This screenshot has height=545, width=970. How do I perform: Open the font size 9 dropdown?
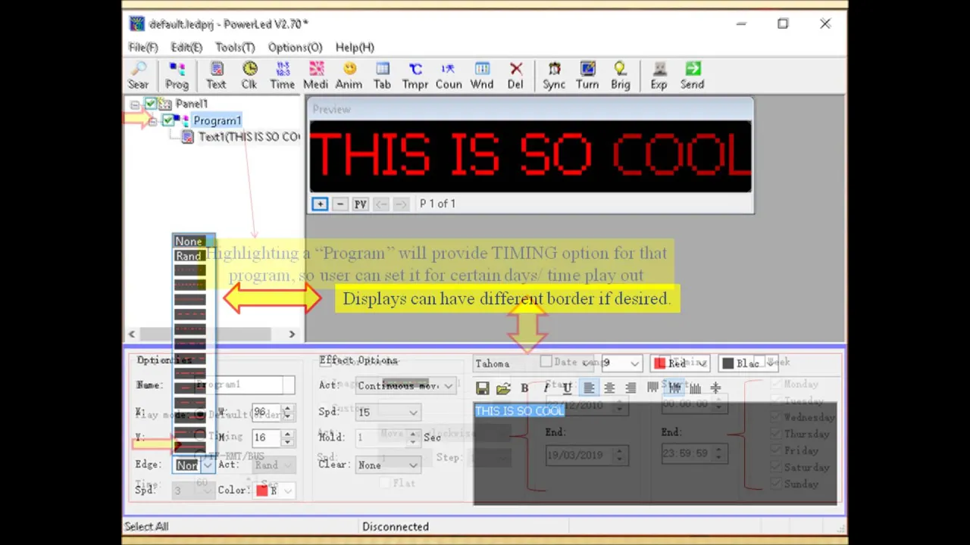tap(634, 363)
